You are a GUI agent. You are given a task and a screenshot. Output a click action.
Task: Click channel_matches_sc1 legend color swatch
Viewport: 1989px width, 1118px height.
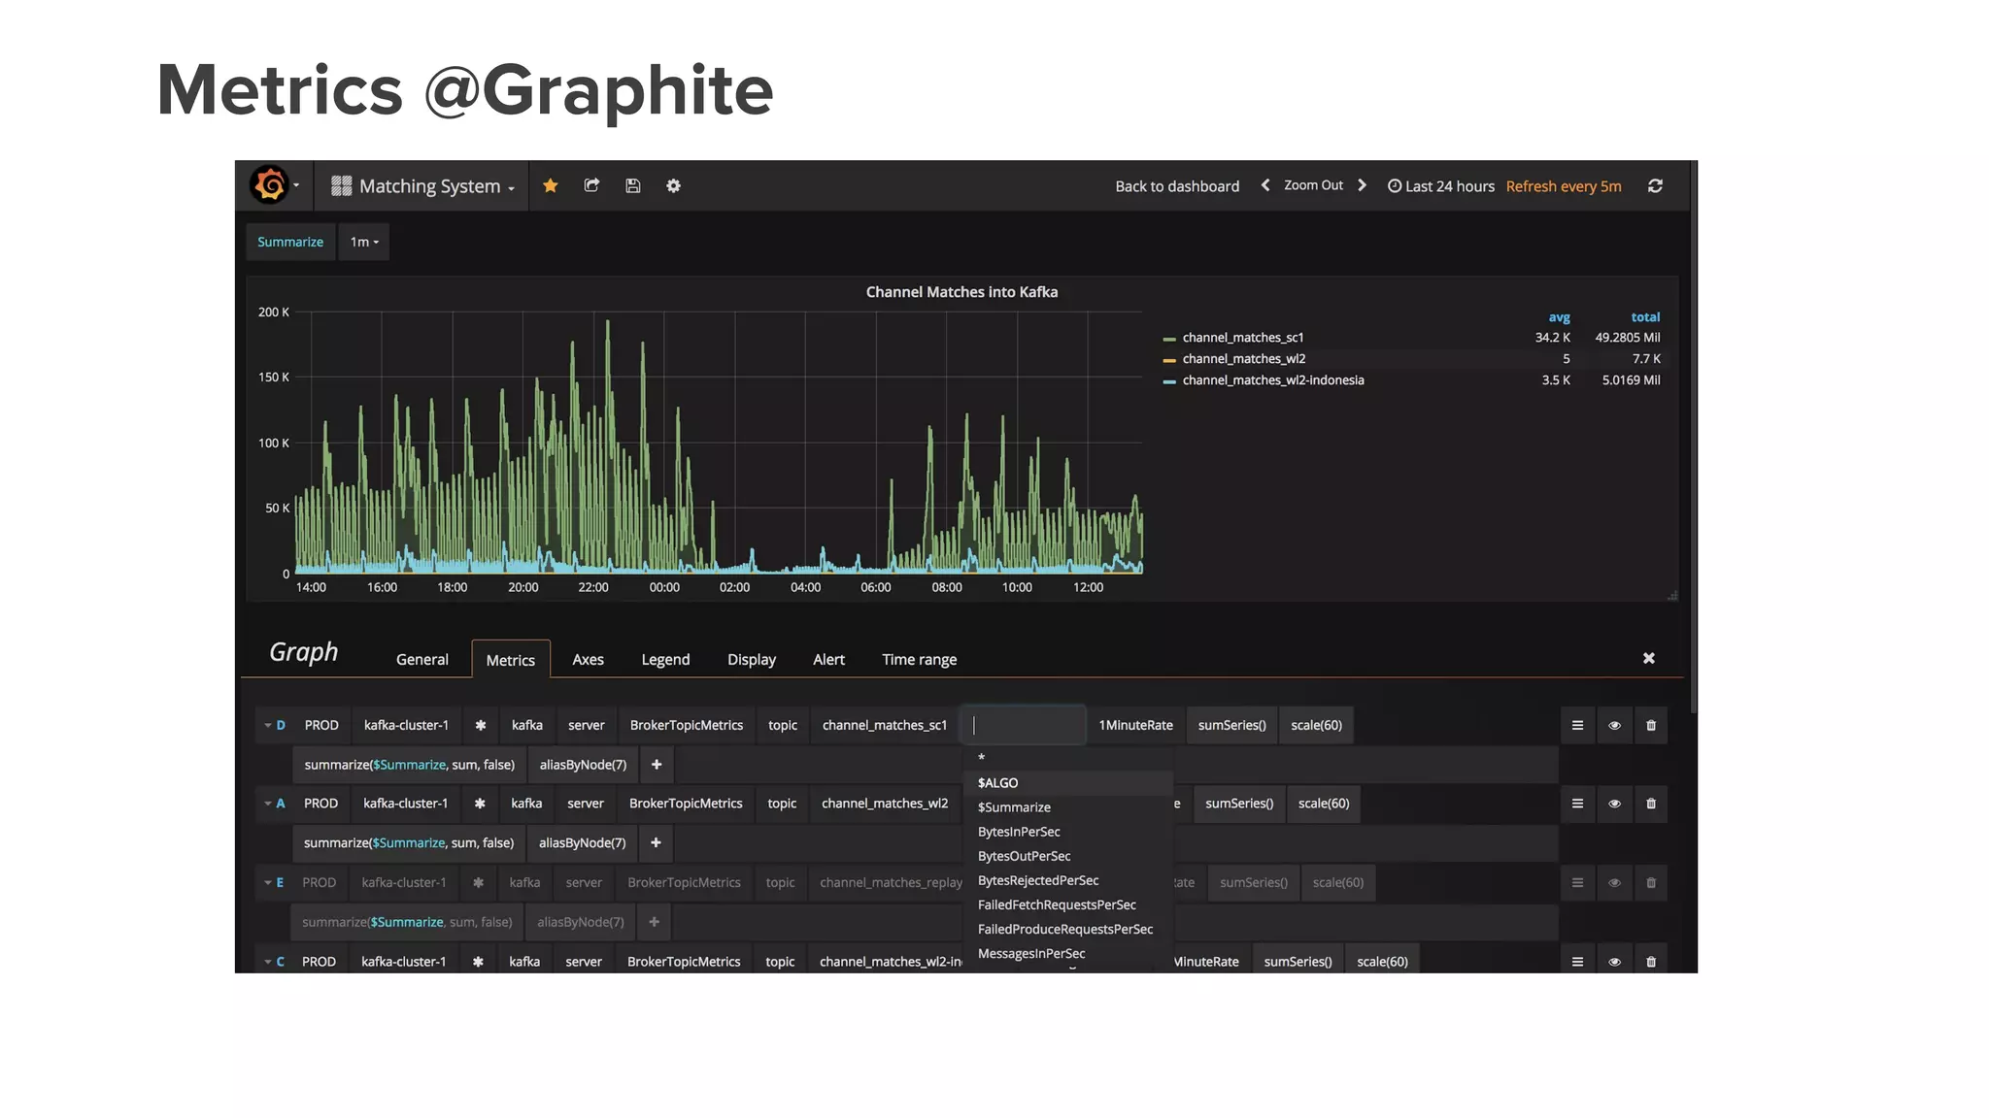(1169, 339)
